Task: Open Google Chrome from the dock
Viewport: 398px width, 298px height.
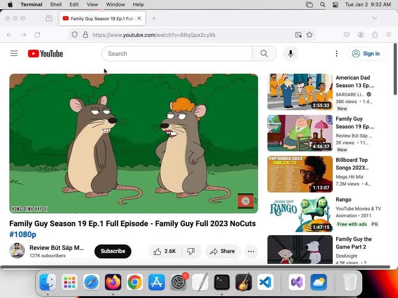Action: (135, 282)
